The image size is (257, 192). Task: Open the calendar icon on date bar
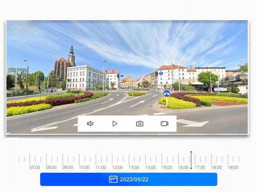pos(113,179)
